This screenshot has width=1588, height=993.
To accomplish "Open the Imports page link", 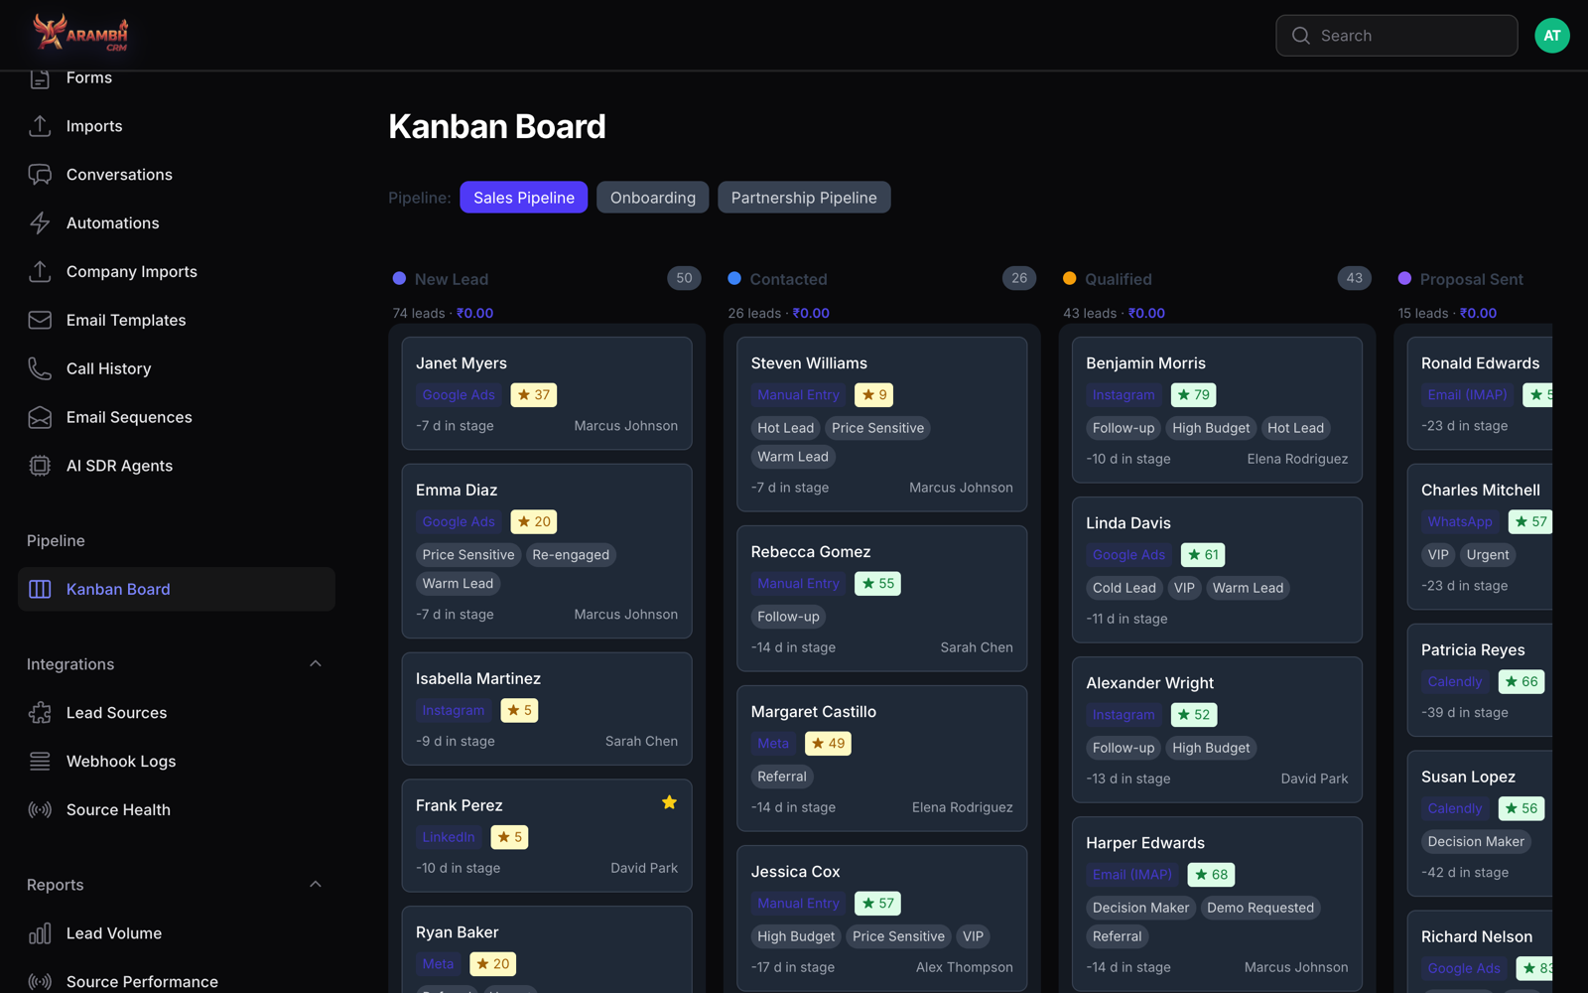I will click(x=94, y=126).
